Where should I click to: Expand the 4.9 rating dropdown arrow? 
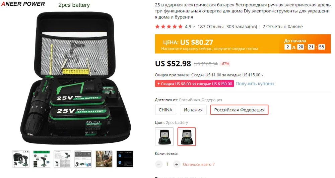point(194,27)
